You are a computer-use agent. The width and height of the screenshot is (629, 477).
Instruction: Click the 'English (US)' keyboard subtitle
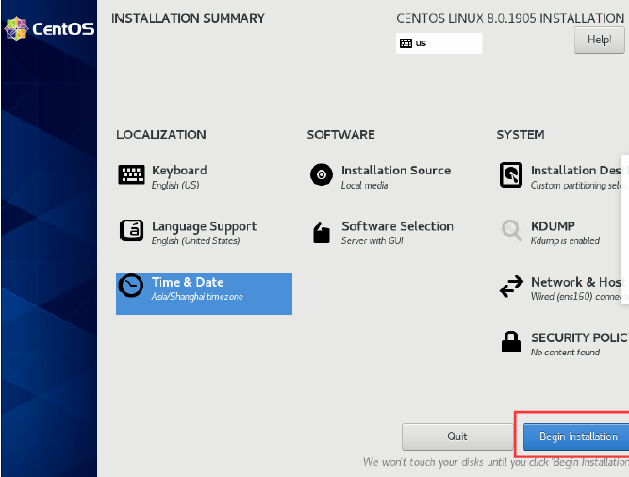pyautogui.click(x=175, y=185)
